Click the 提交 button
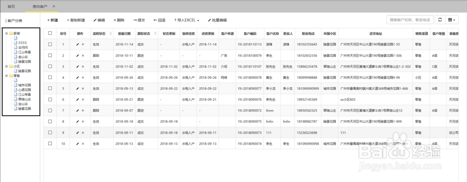Viewport: 467px width, 182px height. [x=139, y=20]
